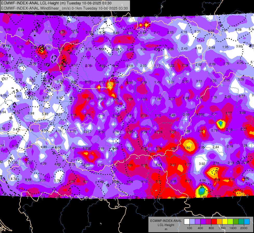Click the magenta legend swatch before 800

point(209,222)
